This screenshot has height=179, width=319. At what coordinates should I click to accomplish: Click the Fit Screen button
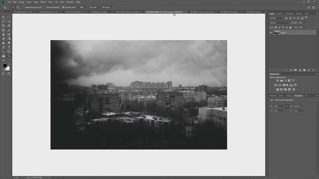tap(93, 7)
